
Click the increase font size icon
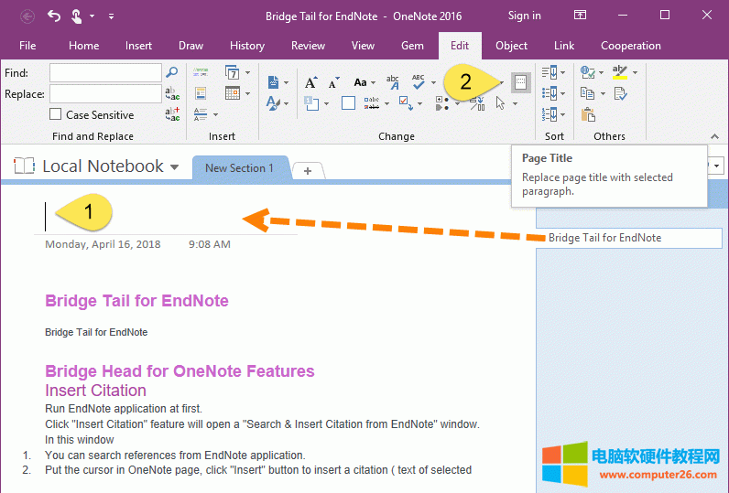311,82
